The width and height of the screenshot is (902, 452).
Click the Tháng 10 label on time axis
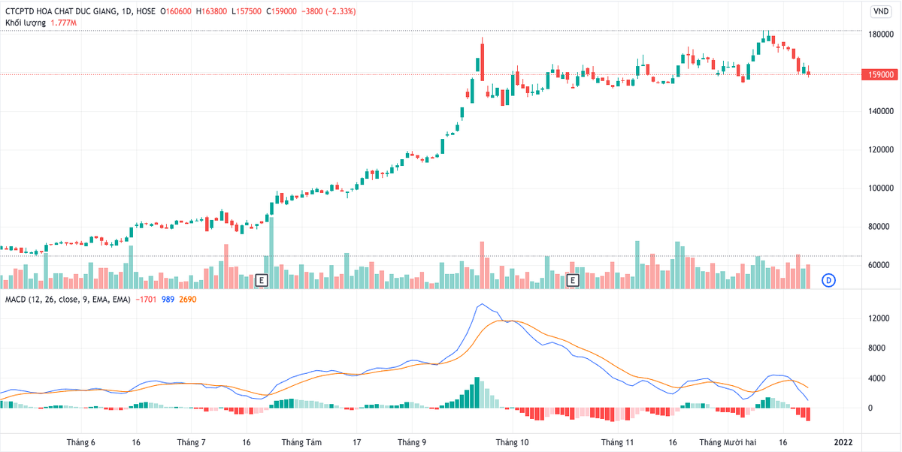(x=512, y=442)
